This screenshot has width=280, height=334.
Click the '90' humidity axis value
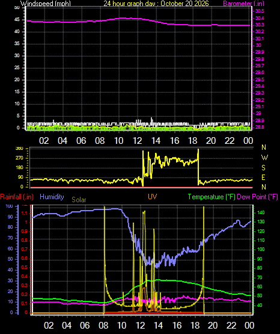(x=10, y=217)
